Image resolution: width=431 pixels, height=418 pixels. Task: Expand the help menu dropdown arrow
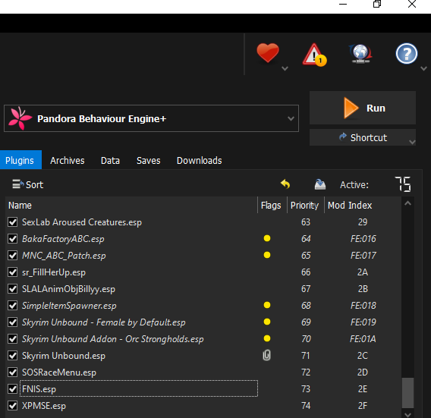click(x=424, y=68)
